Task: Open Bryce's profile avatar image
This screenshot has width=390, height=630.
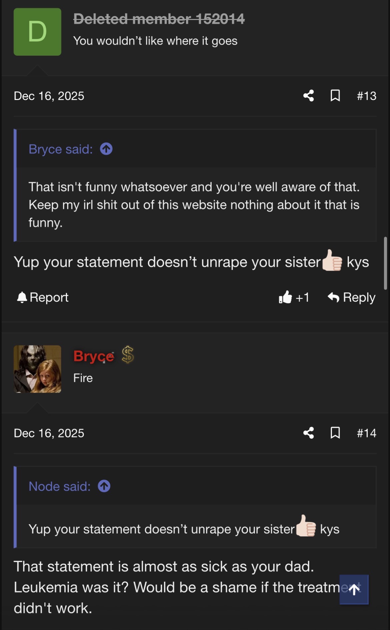Action: point(37,369)
